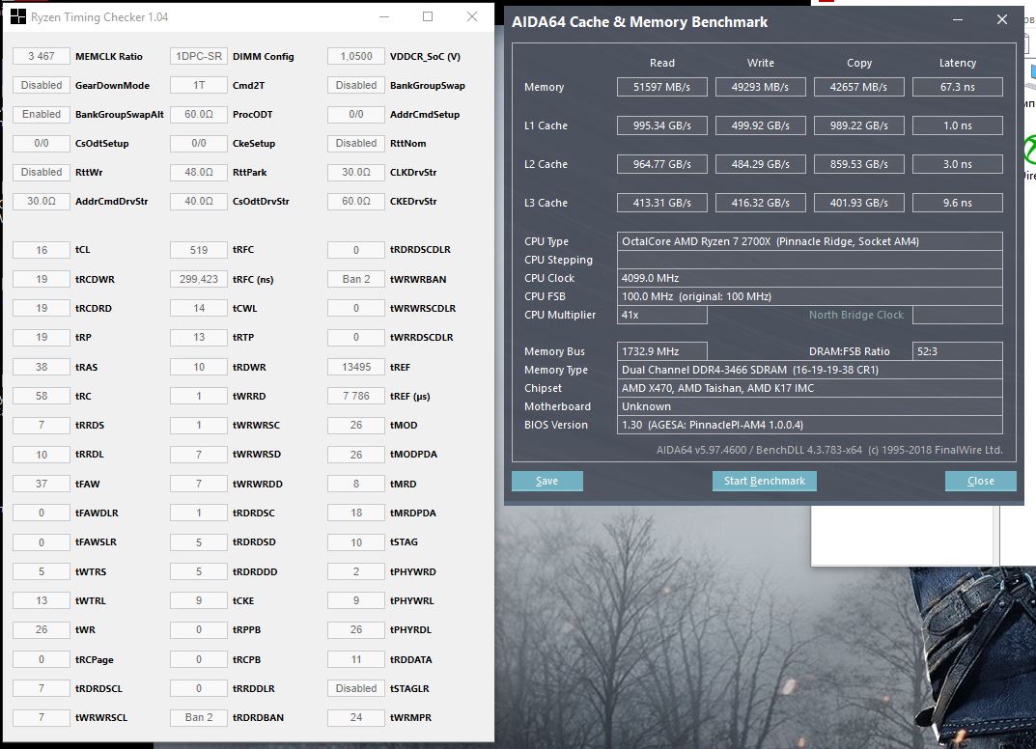This screenshot has width=1036, height=749.
Task: Click the BIOS Version 1.30 field
Action: (809, 425)
